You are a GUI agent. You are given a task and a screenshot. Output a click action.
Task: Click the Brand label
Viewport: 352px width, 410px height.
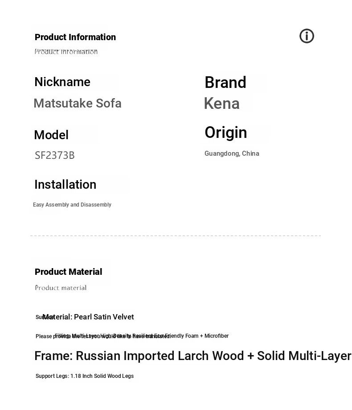coord(225,83)
